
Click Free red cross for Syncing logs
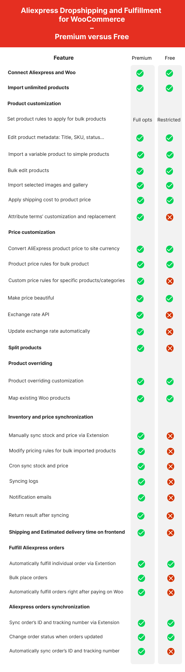pyautogui.click(x=171, y=482)
